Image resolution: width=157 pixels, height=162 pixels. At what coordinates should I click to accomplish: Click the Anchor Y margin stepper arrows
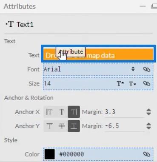click(148, 126)
